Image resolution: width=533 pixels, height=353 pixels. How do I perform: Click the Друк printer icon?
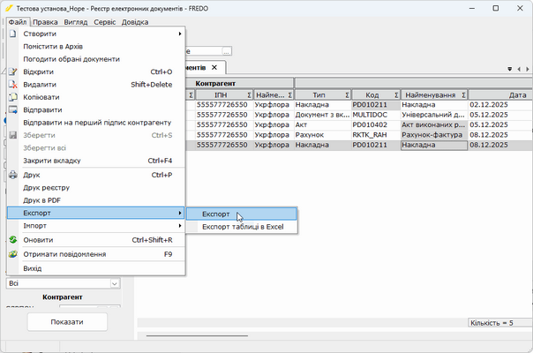coord(13,175)
